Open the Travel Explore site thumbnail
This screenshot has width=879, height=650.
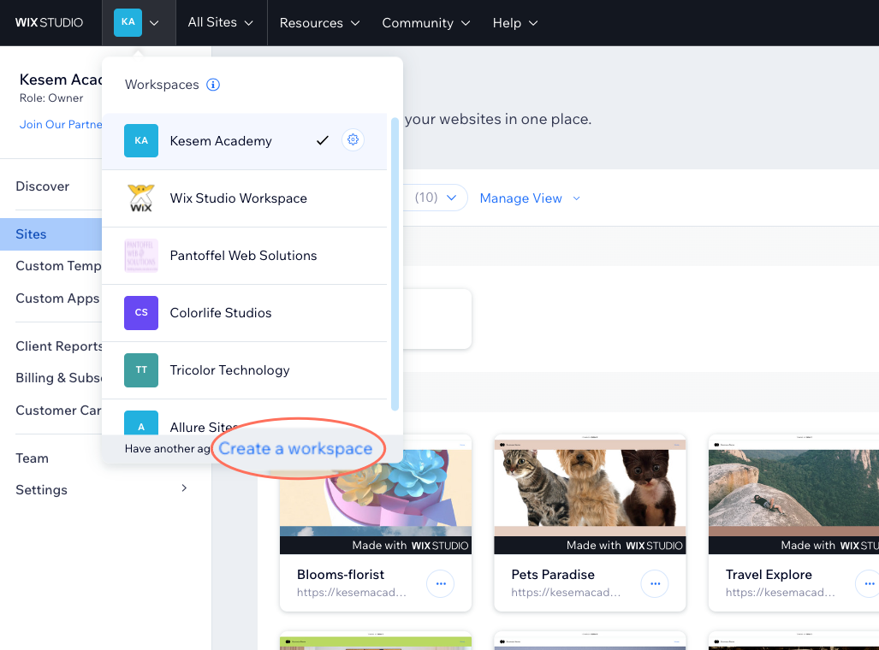click(x=793, y=494)
